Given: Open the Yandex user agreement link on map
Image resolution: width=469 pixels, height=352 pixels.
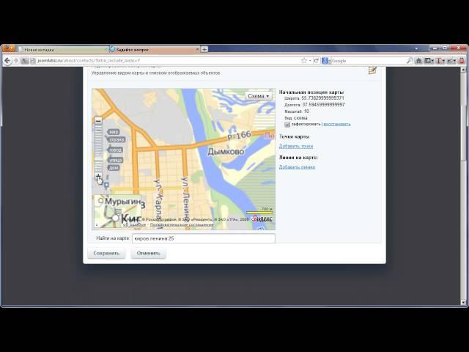Looking at the screenshot, I should coord(182,224).
